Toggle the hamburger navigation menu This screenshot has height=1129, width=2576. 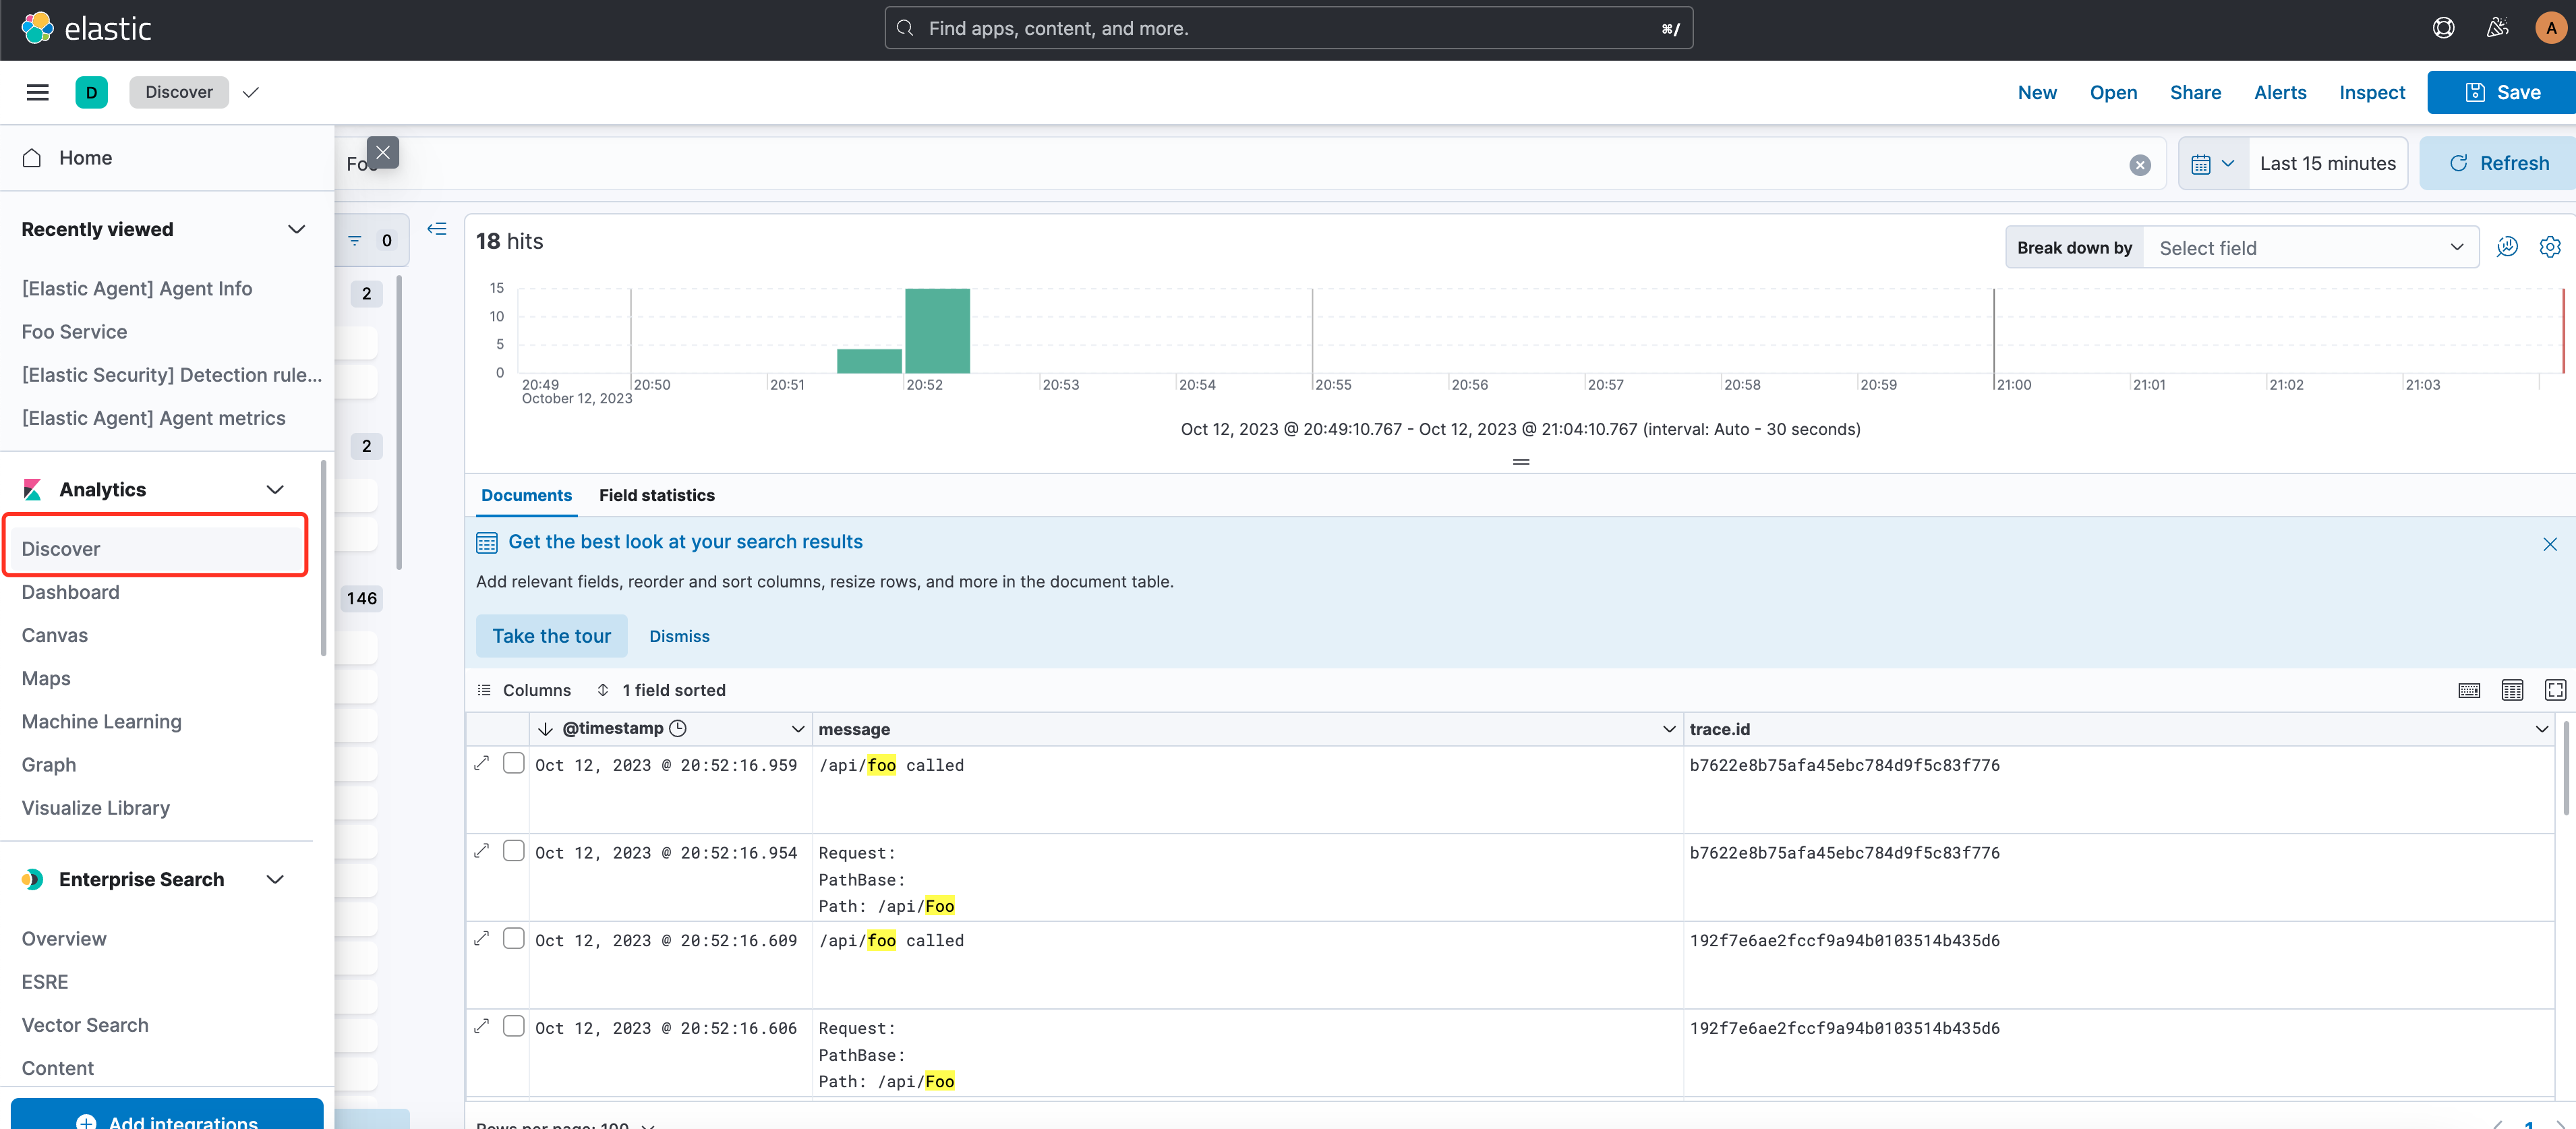(x=37, y=92)
